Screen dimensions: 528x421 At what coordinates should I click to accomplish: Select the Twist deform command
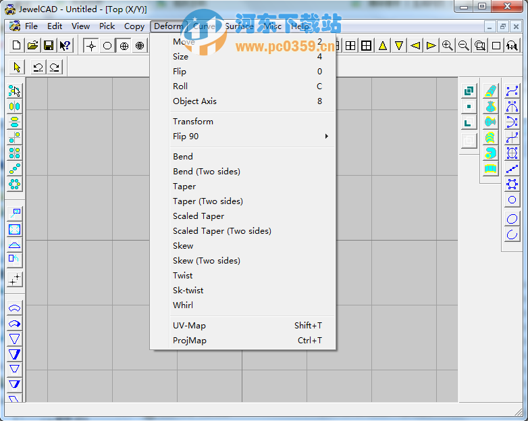183,275
